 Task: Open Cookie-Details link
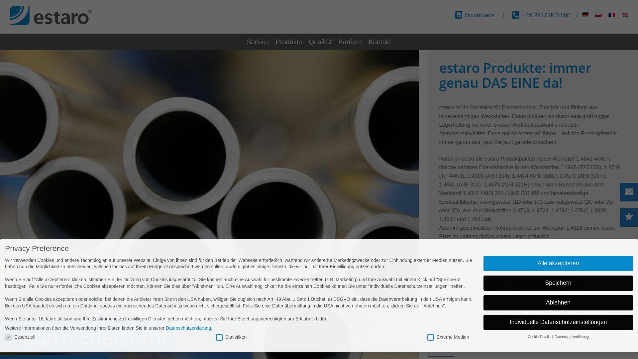coord(539,337)
